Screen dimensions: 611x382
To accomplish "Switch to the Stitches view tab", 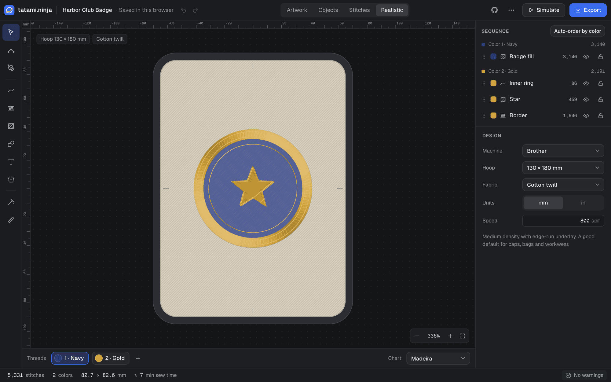I will tap(359, 10).
